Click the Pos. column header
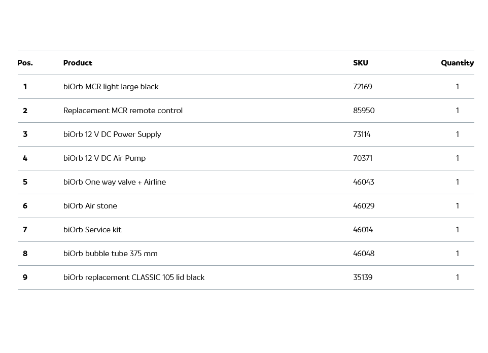The width and height of the screenshot is (488, 353). click(25, 63)
